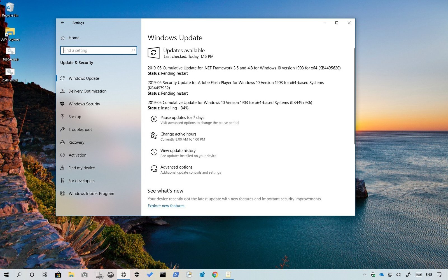Go back using the Settings back arrow
The image size is (448, 280).
(x=62, y=23)
